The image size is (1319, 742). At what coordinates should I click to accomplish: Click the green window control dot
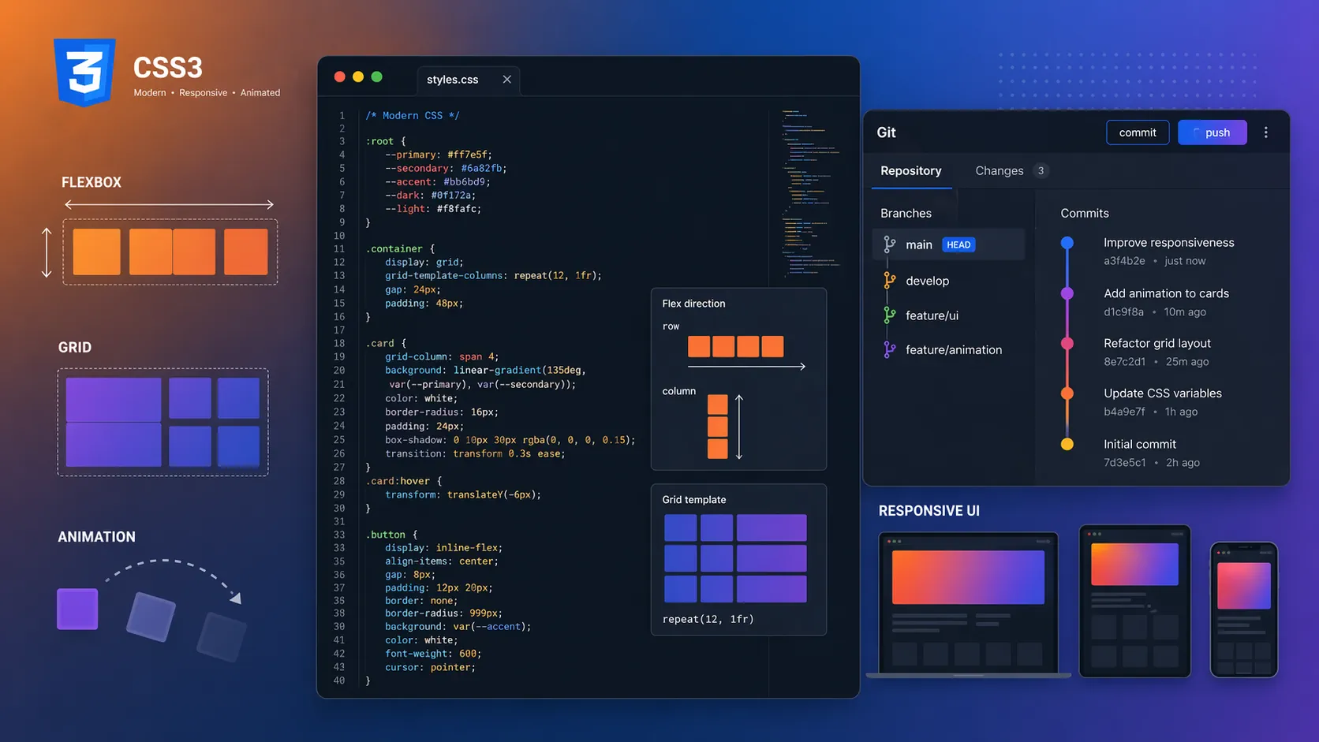(377, 76)
